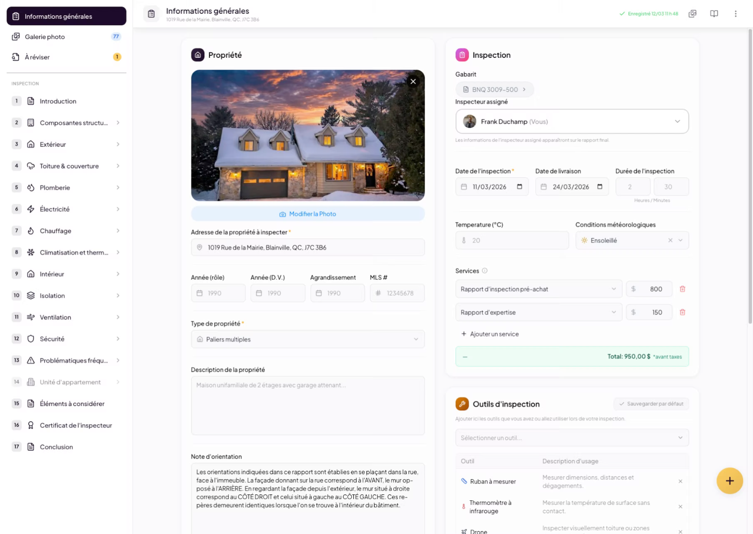
Task: Open the Informations générales page
Action: (x=66, y=16)
